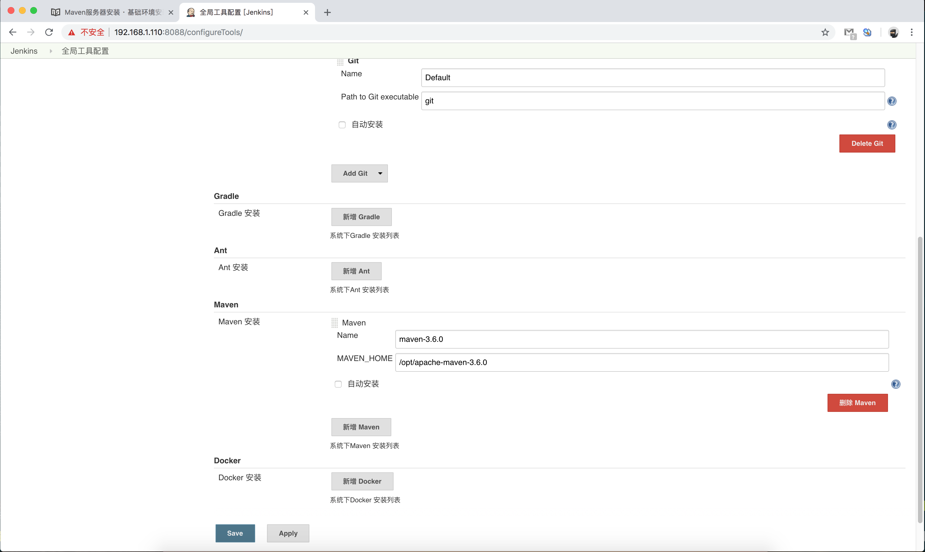The image size is (925, 552).
Task: Click the browser reload page icon
Action: click(49, 32)
